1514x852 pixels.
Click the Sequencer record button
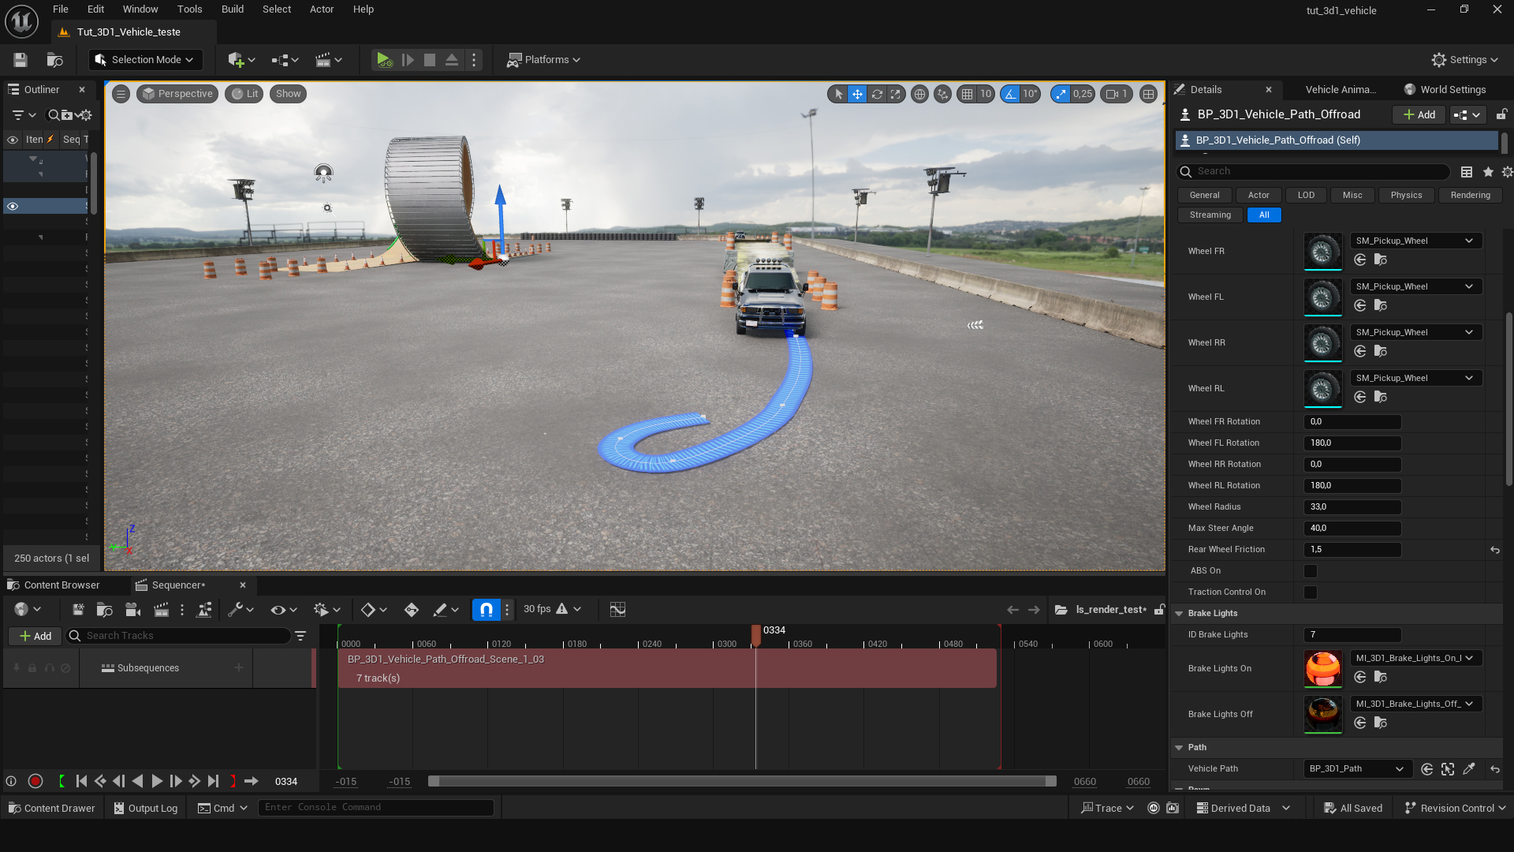tap(35, 781)
